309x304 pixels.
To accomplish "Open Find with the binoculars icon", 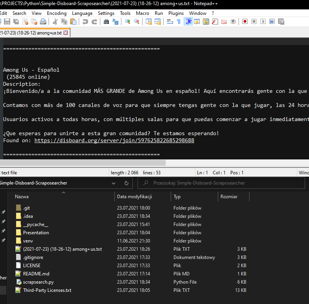I will pyautogui.click(x=107, y=22).
